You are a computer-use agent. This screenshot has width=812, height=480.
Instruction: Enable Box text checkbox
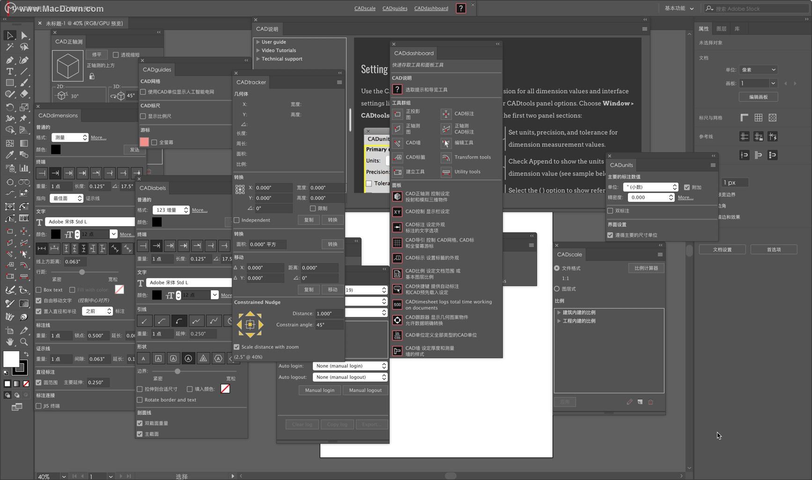[39, 290]
